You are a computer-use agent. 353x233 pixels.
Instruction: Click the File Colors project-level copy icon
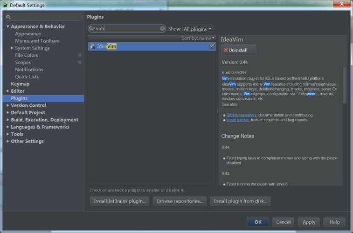pos(80,55)
